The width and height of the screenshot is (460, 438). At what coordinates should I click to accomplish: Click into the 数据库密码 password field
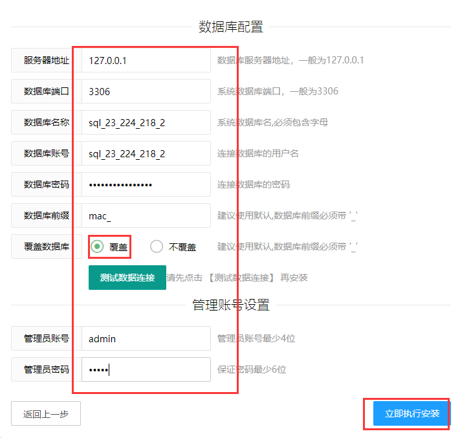[146, 184]
